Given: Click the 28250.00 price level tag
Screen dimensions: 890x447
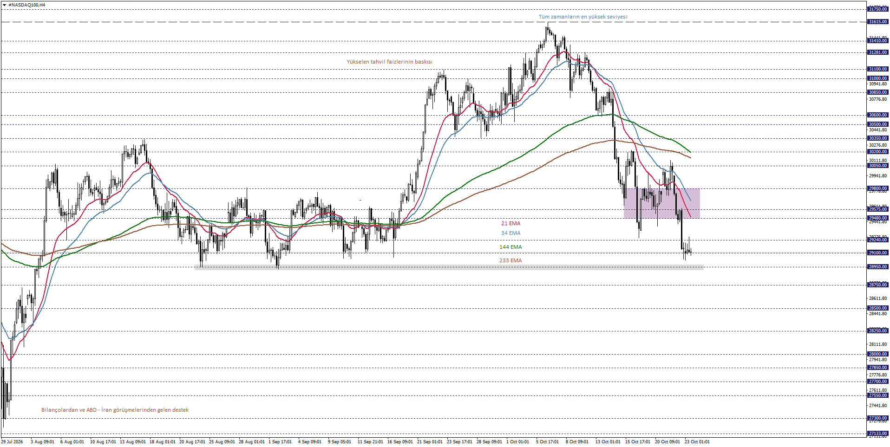Looking at the screenshot, I should pos(878,331).
